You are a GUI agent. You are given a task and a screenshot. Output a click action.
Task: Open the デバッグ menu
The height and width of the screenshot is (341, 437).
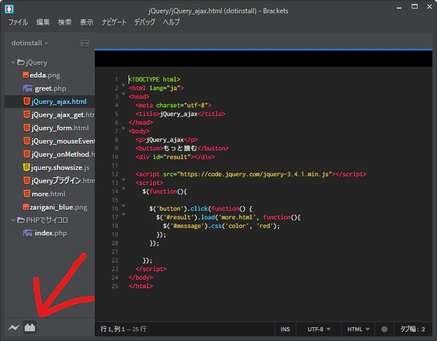pos(145,22)
